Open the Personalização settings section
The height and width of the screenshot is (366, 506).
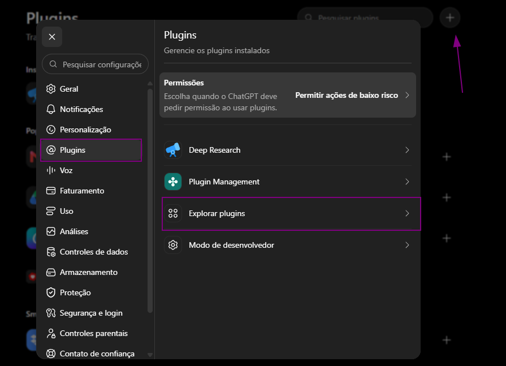(91, 130)
